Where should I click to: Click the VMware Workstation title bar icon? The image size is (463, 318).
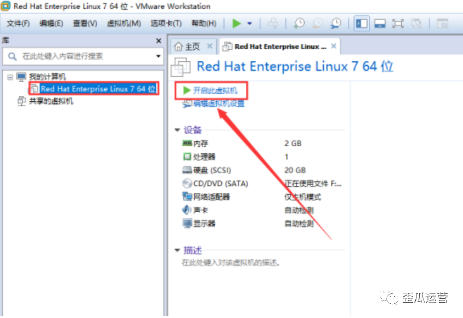click(6, 6)
